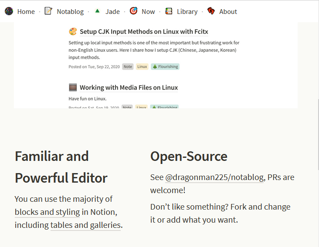This screenshot has height=247, width=319.
Task: Click the green Jade triangle icon
Action: coord(97,11)
